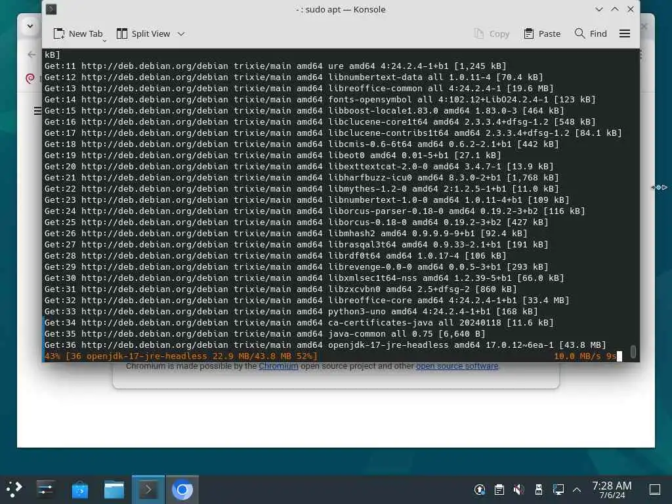
Task: Open System Settings from the taskbar
Action: point(45,490)
